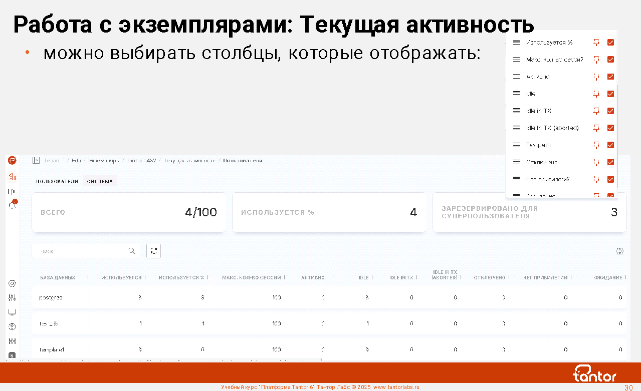
Task: Click the Tantor logo in the sidebar
Action: pyautogui.click(x=12, y=161)
